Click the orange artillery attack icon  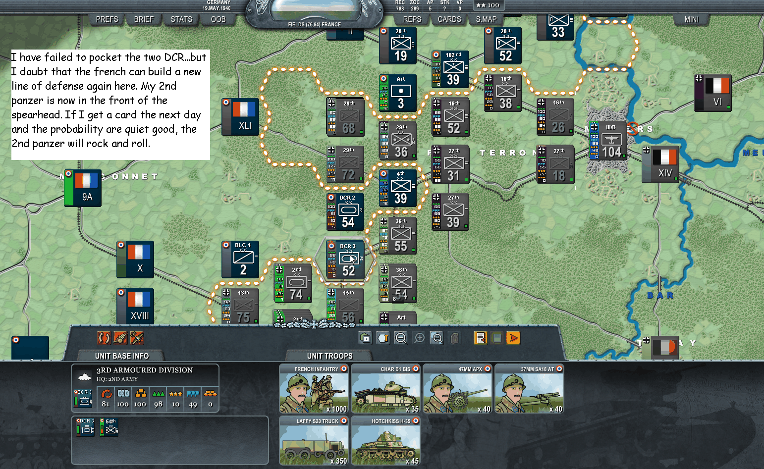point(120,338)
